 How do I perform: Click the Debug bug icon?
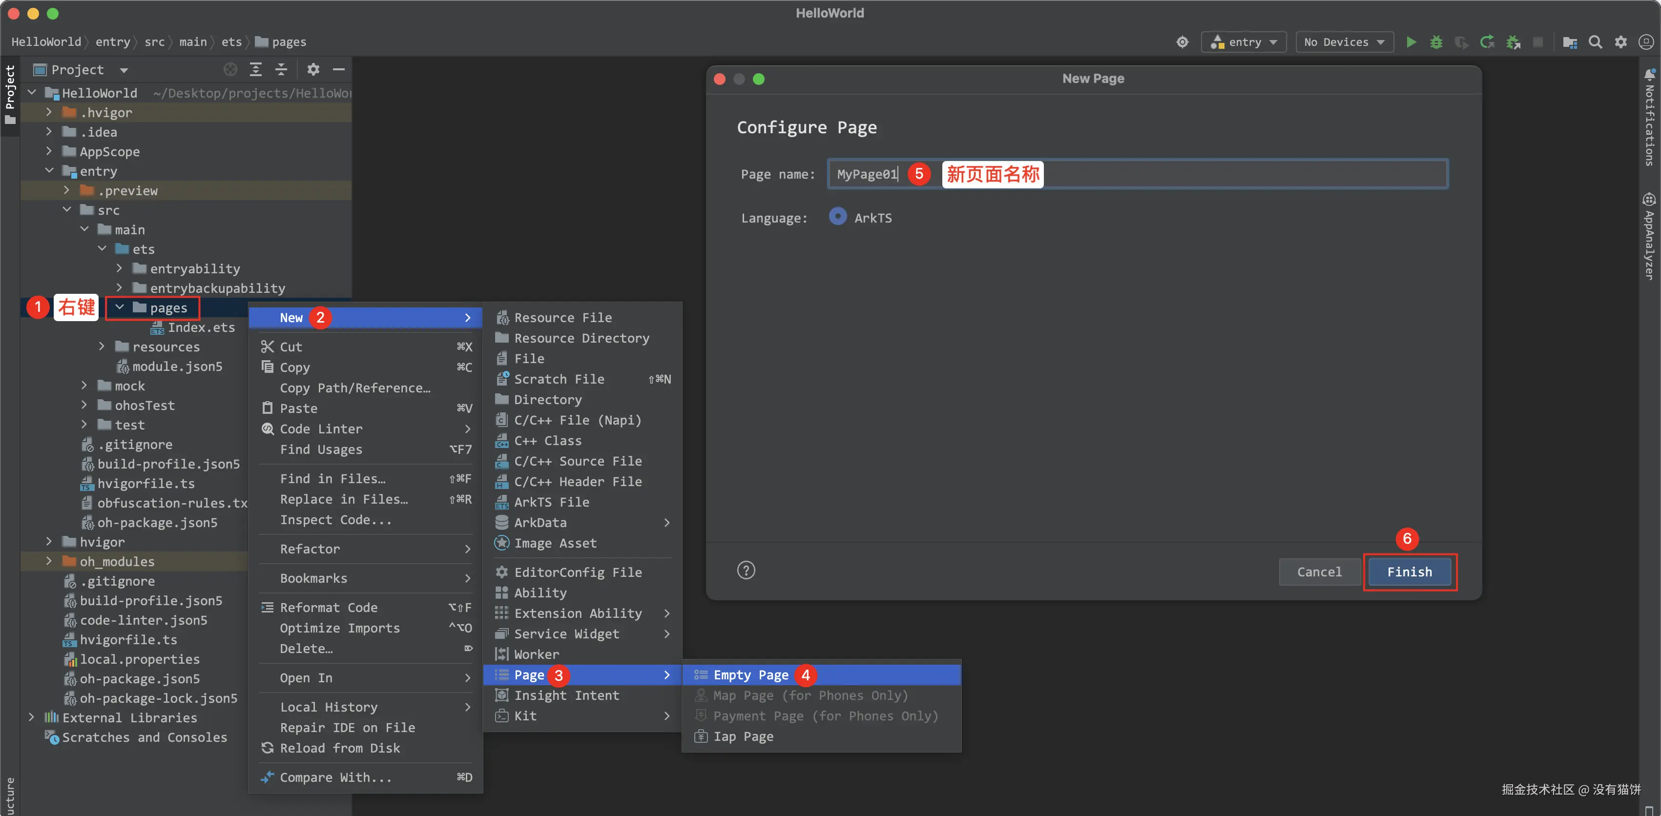1436,42
